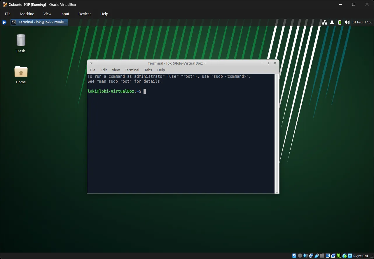Click the mouse integration icon in status bar
374x259 pixels.
pos(338,255)
